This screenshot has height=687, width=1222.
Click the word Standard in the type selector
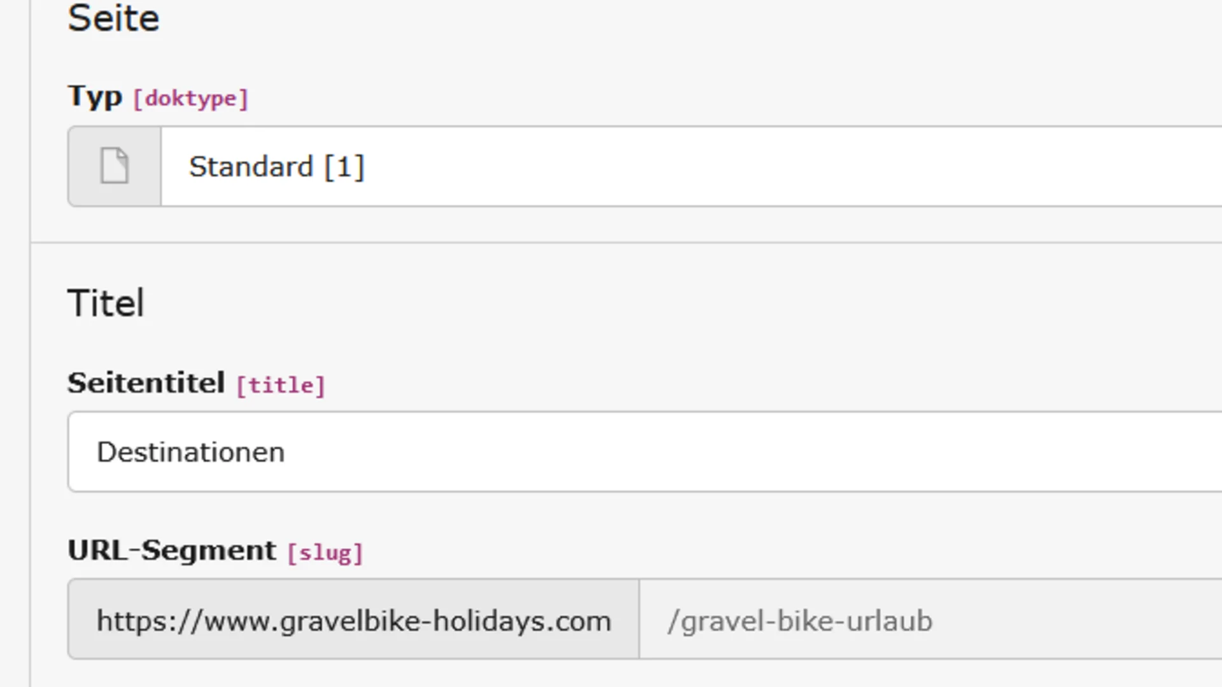point(251,167)
